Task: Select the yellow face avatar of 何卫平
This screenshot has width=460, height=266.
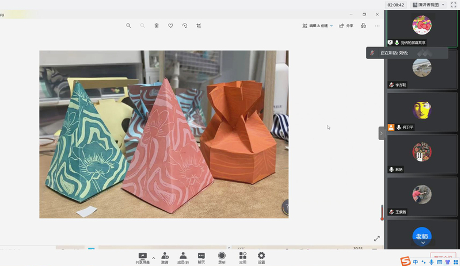Action: click(422, 110)
